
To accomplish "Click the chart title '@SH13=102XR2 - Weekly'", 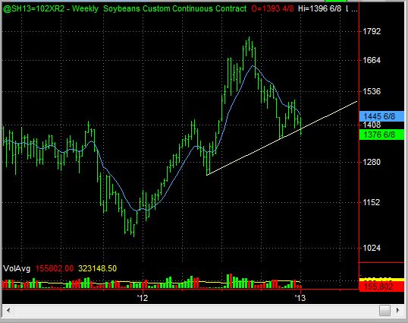I will (x=51, y=8).
